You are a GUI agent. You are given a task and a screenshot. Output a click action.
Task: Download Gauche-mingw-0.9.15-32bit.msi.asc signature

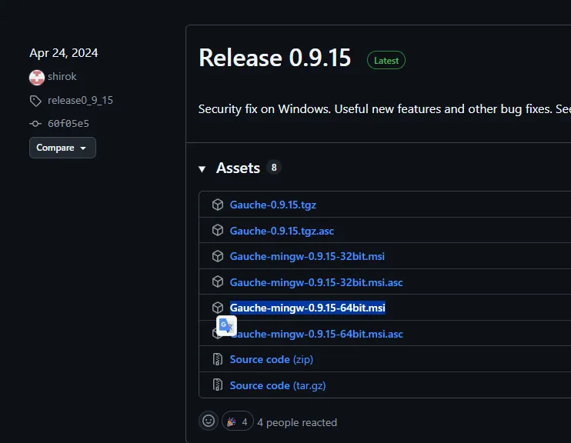[x=316, y=282]
